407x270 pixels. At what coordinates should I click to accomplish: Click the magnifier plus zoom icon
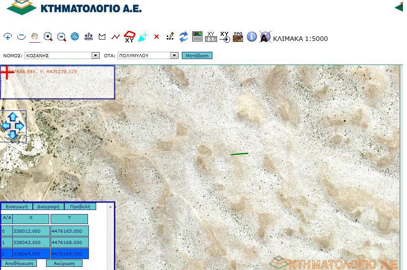point(48,37)
